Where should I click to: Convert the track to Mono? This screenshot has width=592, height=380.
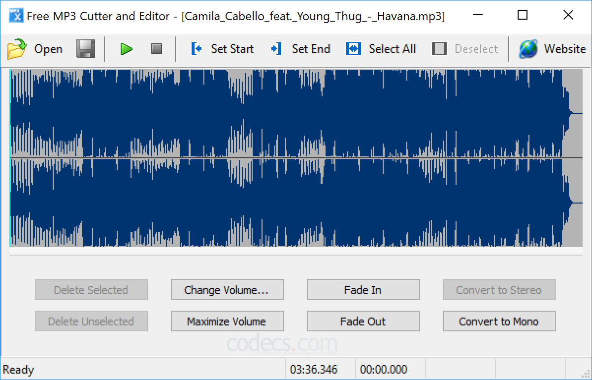click(499, 321)
